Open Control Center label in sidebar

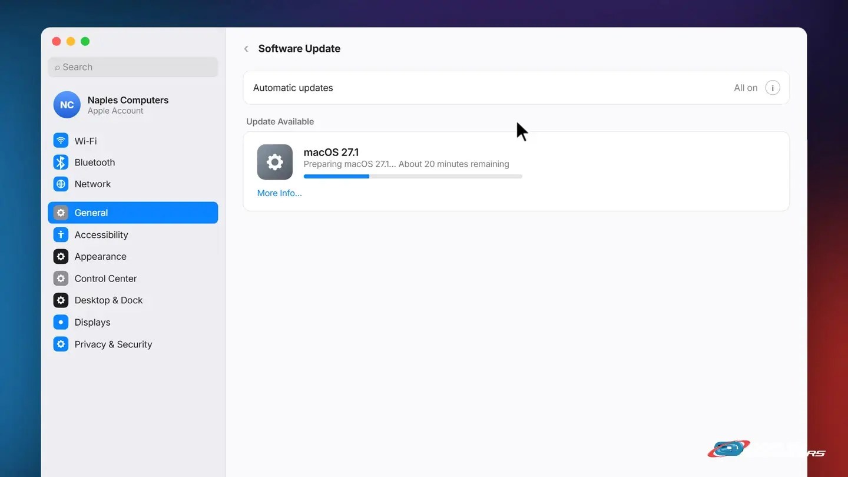click(106, 278)
